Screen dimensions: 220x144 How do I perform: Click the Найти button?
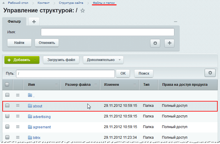point(19,43)
